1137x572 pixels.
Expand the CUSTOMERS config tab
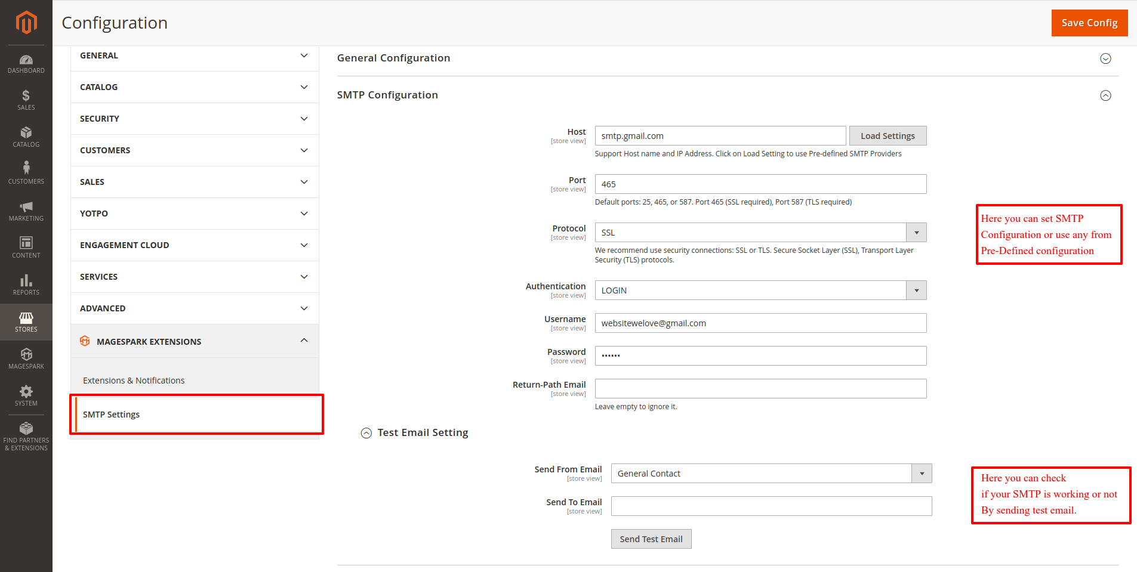[x=195, y=150]
